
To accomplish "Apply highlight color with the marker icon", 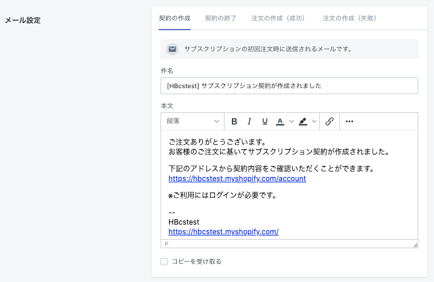I will 303,121.
